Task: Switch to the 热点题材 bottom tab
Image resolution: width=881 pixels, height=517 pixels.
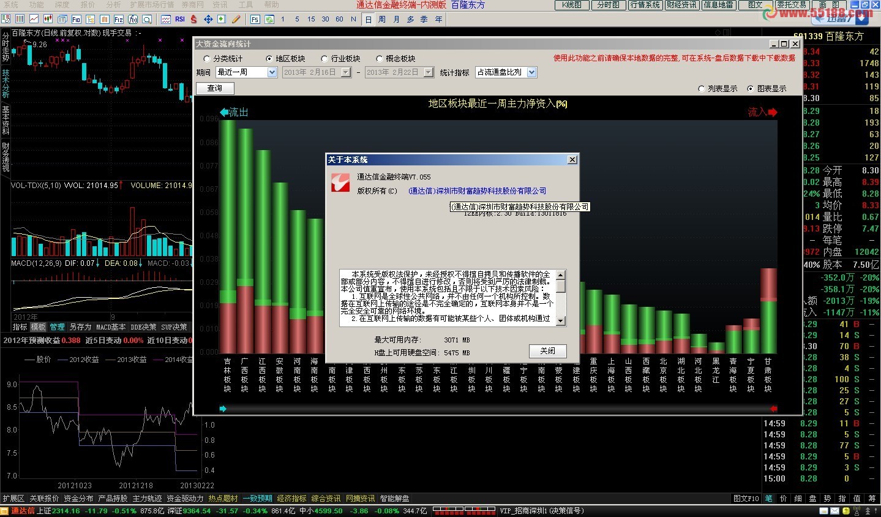Action: (x=223, y=499)
